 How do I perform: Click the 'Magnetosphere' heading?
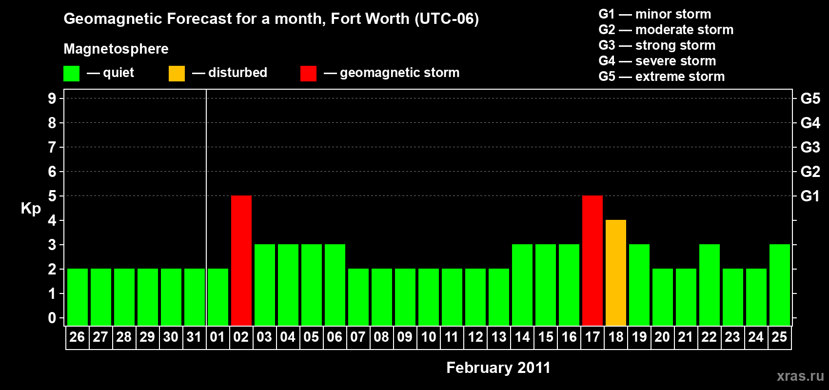pos(116,49)
